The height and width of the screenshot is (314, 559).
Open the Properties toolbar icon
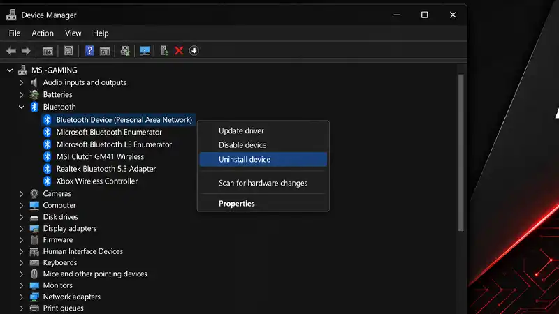(68, 51)
